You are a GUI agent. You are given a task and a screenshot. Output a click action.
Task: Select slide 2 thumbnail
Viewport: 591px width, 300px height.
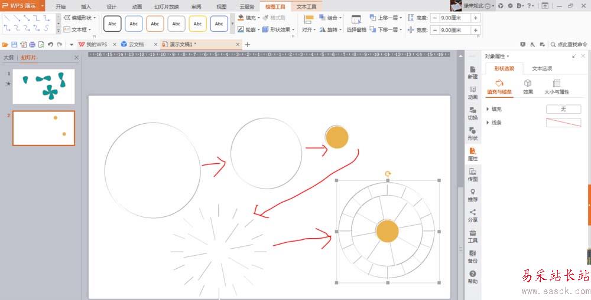44,128
